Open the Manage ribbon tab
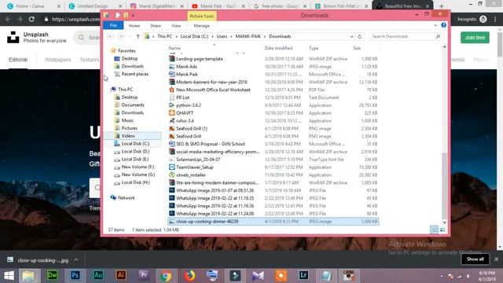The width and height of the screenshot is (503, 283). coord(201,26)
